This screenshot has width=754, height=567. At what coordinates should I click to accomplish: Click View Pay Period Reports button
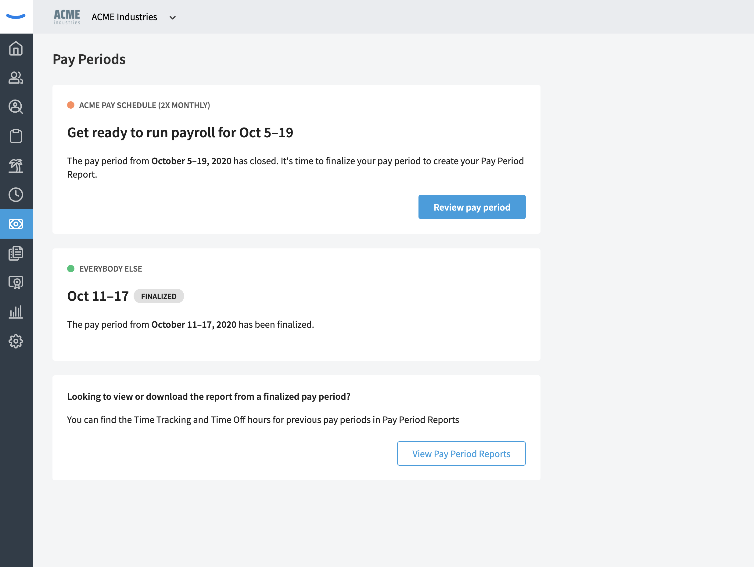(461, 453)
